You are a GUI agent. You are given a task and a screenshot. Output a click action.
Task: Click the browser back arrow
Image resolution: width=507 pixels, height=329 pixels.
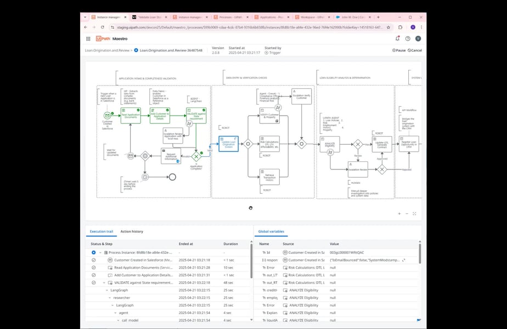pos(86,27)
